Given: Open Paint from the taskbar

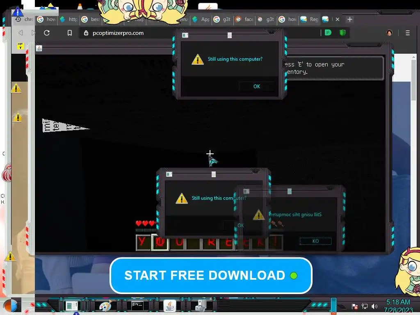Looking at the screenshot, I should click(x=105, y=306).
